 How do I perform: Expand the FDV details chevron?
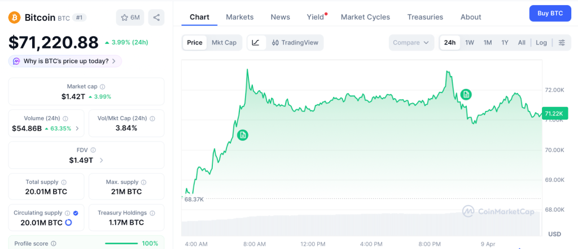coord(102,161)
